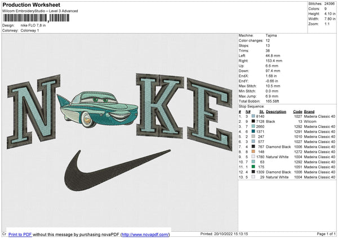Viewport: 338px width, 238px height.
Task: Click the black swoosh in the design
Action: 118,170
